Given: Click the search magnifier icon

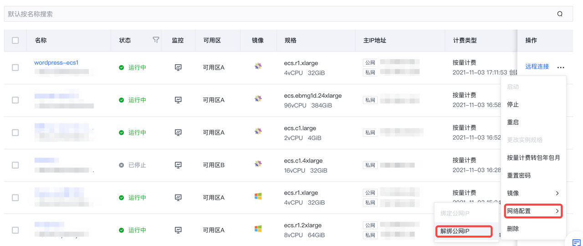Looking at the screenshot, I should [560, 14].
